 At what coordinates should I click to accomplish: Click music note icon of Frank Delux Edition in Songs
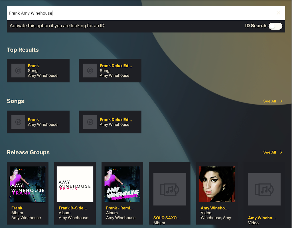tap(90, 122)
